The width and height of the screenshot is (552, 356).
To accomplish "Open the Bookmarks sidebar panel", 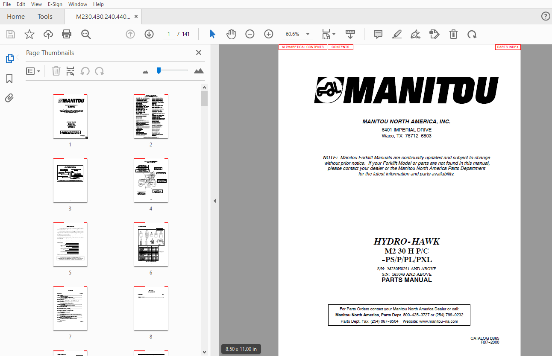I will (9, 79).
